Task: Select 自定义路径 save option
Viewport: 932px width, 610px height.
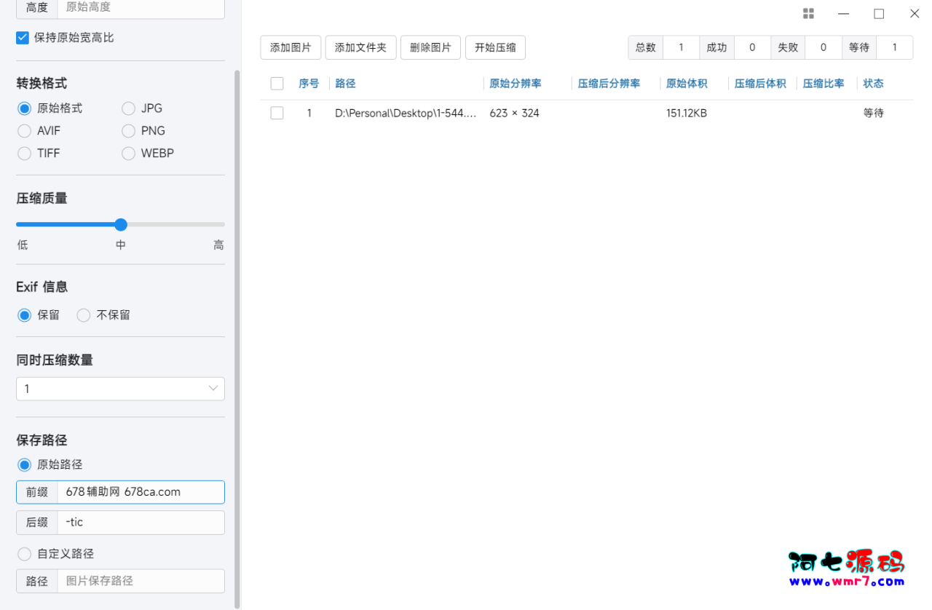Action: tap(25, 554)
